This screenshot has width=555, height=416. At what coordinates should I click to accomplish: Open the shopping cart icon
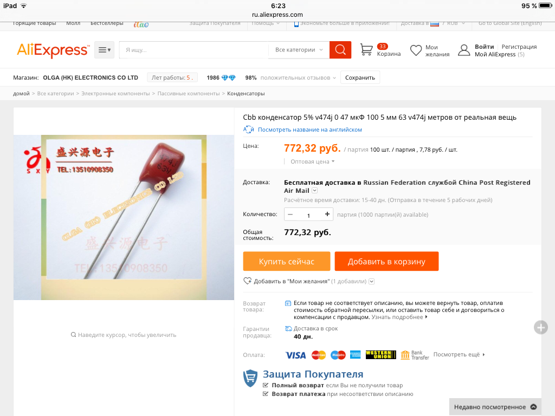click(366, 49)
